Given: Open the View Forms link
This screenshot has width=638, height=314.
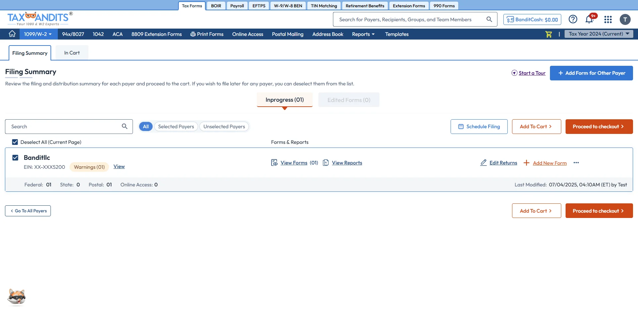Looking at the screenshot, I should [294, 162].
